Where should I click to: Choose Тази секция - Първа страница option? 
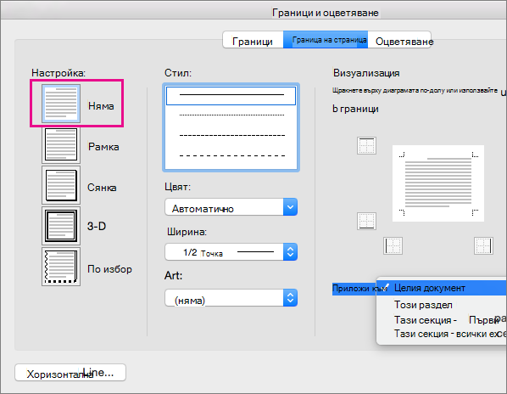(x=442, y=320)
